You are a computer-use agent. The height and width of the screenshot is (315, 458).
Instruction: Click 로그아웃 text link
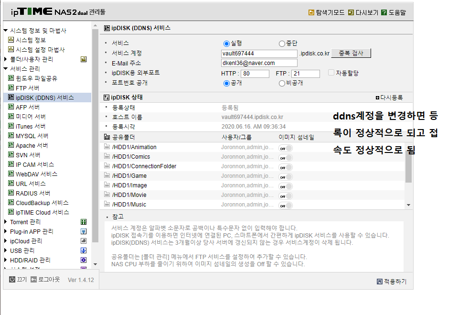coord(49,279)
